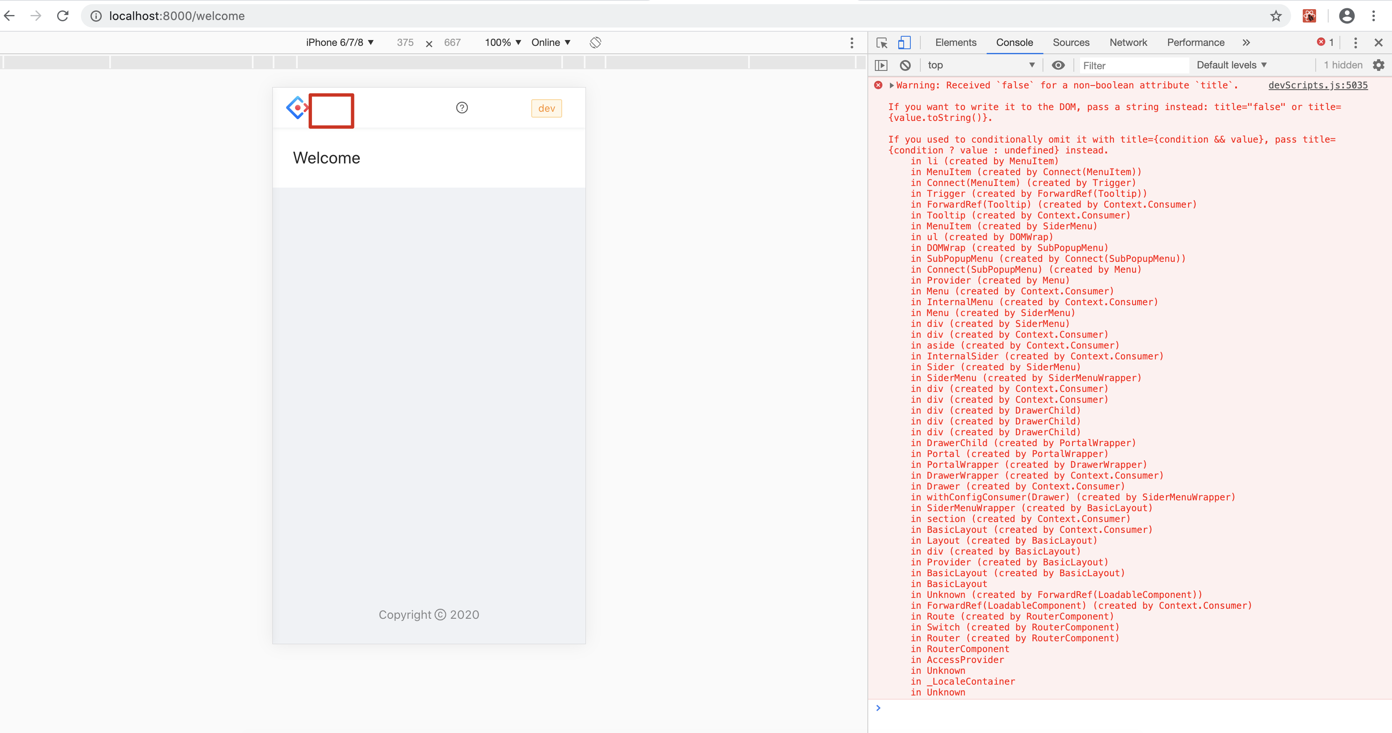Open the console sidebar panel
Screen dimensions: 1392x733
pos(881,65)
